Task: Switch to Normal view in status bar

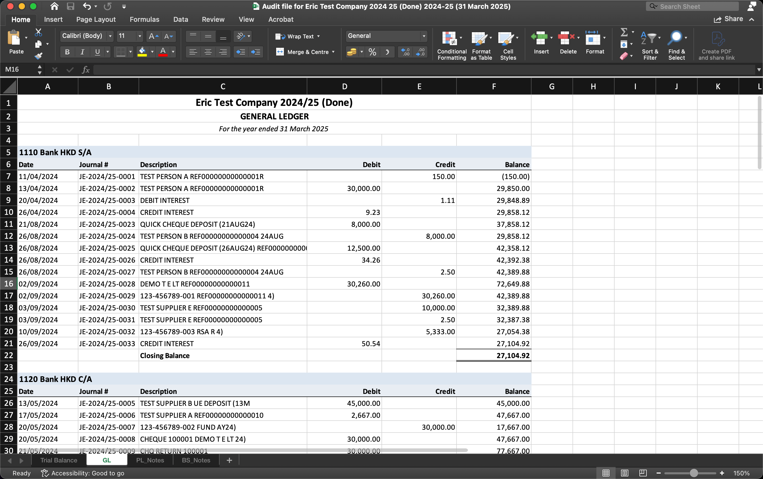Action: (606, 473)
